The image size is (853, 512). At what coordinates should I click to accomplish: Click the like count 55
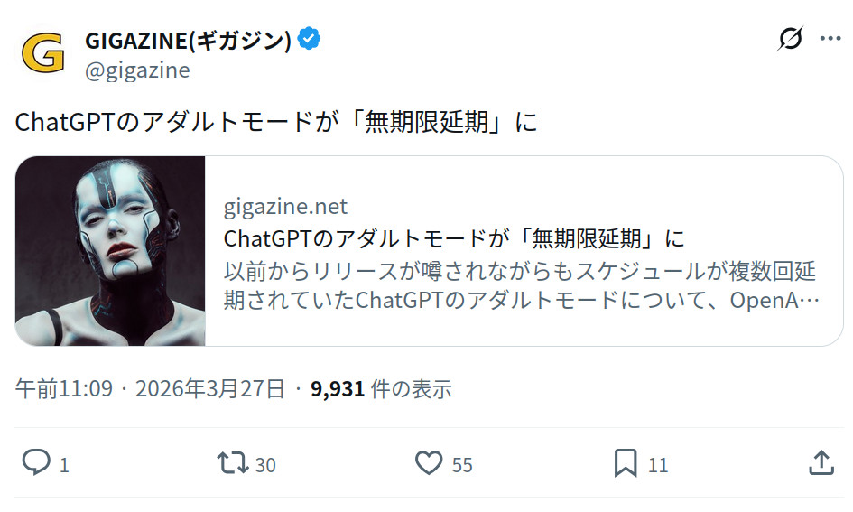[x=462, y=465]
